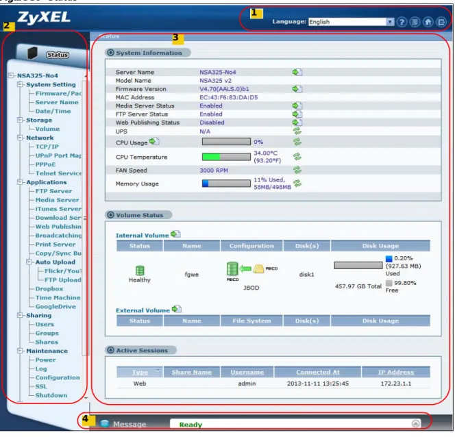Click the CPU Temperature progress bar
Viewport: 455px width, 437px height.
(226, 157)
